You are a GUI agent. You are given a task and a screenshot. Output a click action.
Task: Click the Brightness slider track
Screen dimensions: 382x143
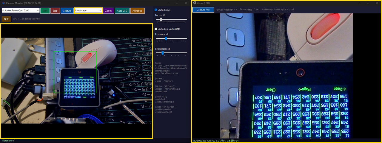[172, 53]
